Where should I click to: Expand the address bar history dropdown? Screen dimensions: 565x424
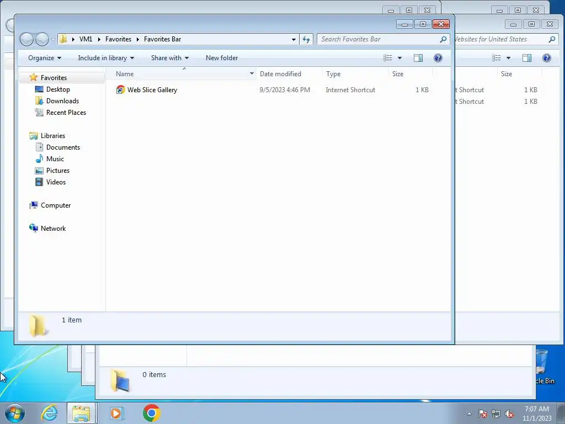point(294,39)
